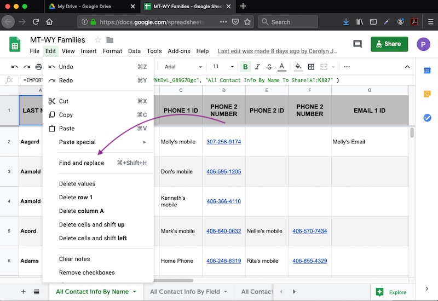Open the File menu
The image size is (438, 301).
point(34,51)
